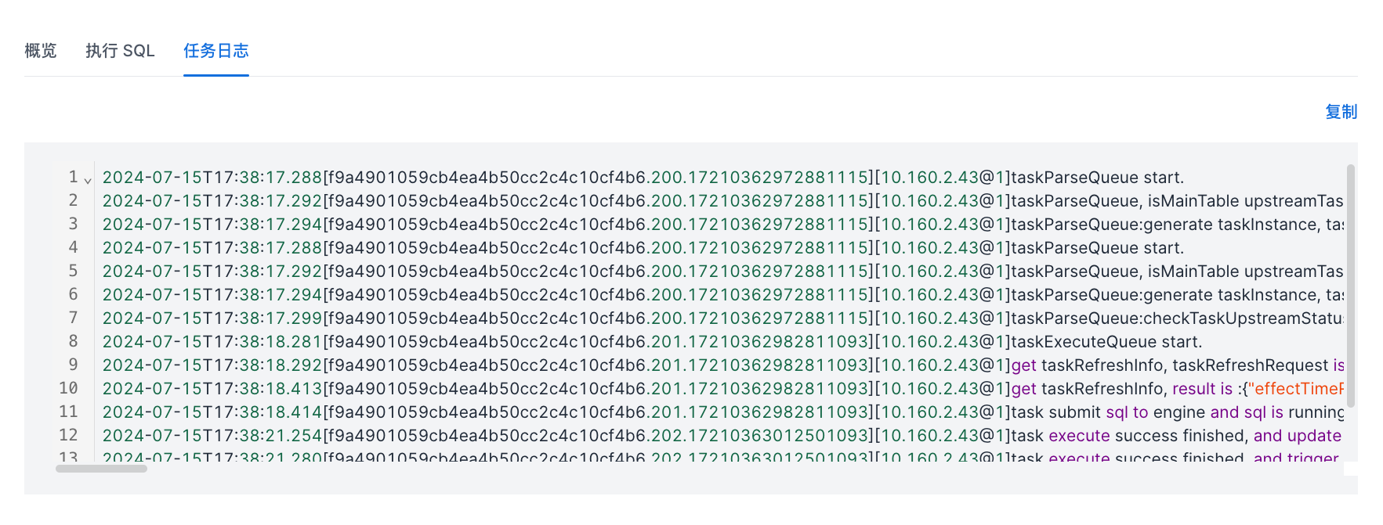This screenshot has height=525, width=1383.
Task: Click the taskExecuteQueue start. text on line 8
Action: [x=1106, y=342]
